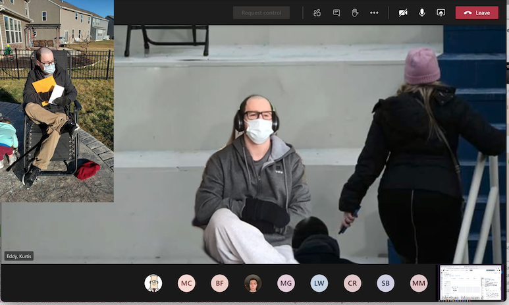Image resolution: width=509 pixels, height=305 pixels.
Task: Select the CR participant avatar
Action: tap(352, 283)
